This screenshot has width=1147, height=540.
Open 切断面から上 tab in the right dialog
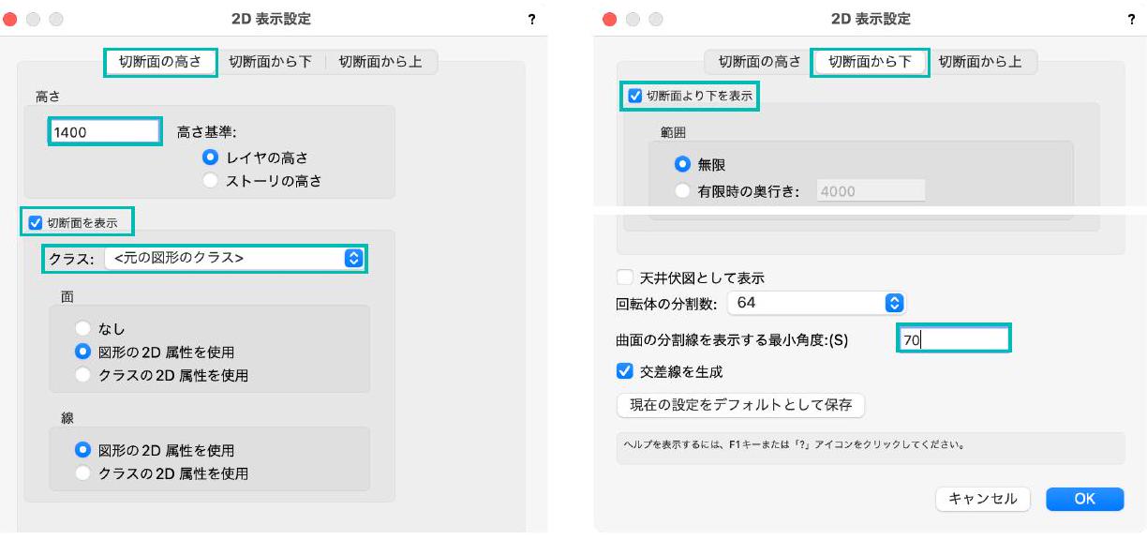981,62
